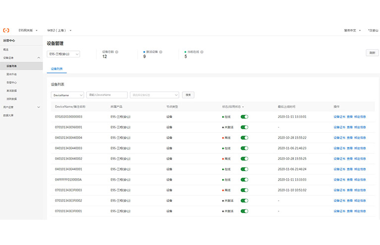380x245 pixels.
Task: Open device certificate for 070202010000003
Action: coord(339,117)
